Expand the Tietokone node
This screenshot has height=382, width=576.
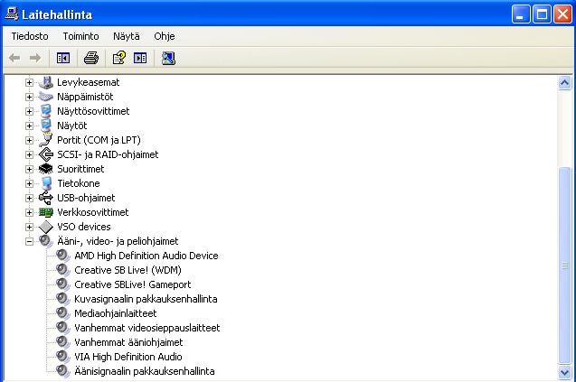[29, 183]
